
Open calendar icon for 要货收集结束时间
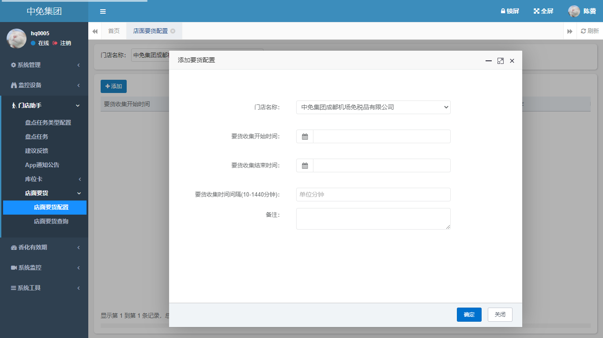[305, 166]
